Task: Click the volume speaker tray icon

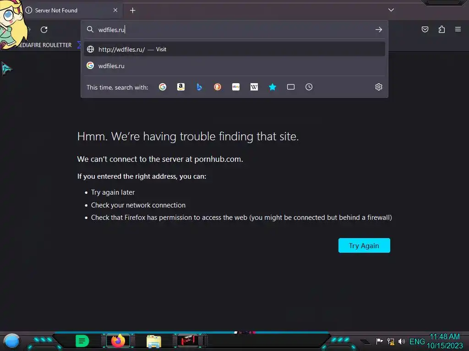Action: 402,341
